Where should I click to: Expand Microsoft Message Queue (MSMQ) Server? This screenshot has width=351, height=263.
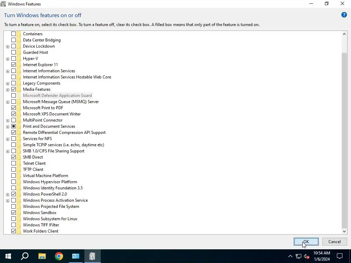[8, 102]
